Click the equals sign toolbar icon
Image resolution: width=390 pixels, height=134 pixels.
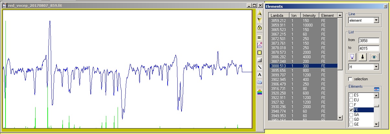coord(259,38)
